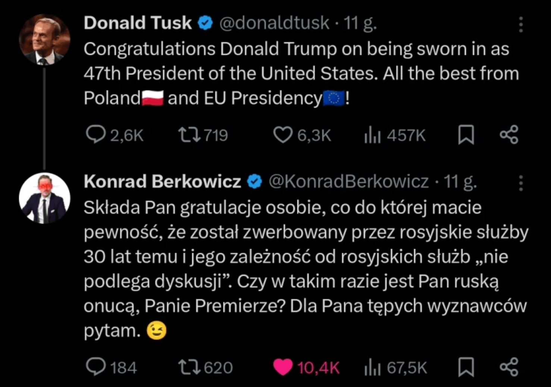
Task: View analytics for Tusk's tweet
Action: point(372,135)
